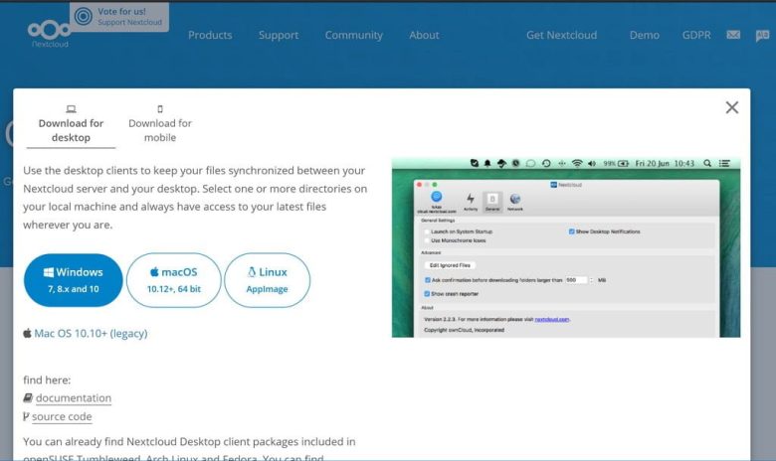Switch to Download for desktop tab

click(71, 123)
